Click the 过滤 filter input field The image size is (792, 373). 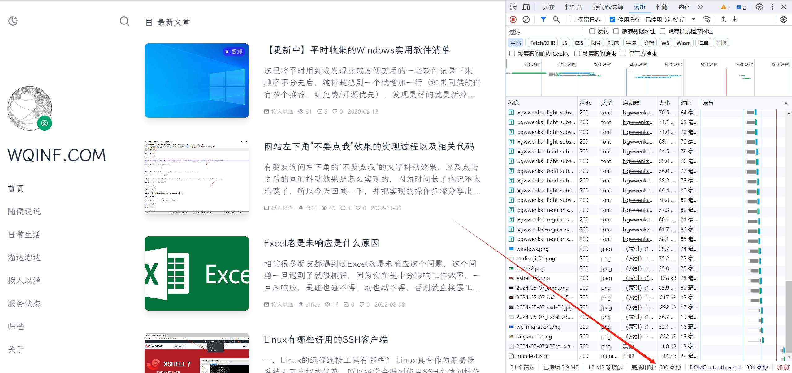[545, 32]
